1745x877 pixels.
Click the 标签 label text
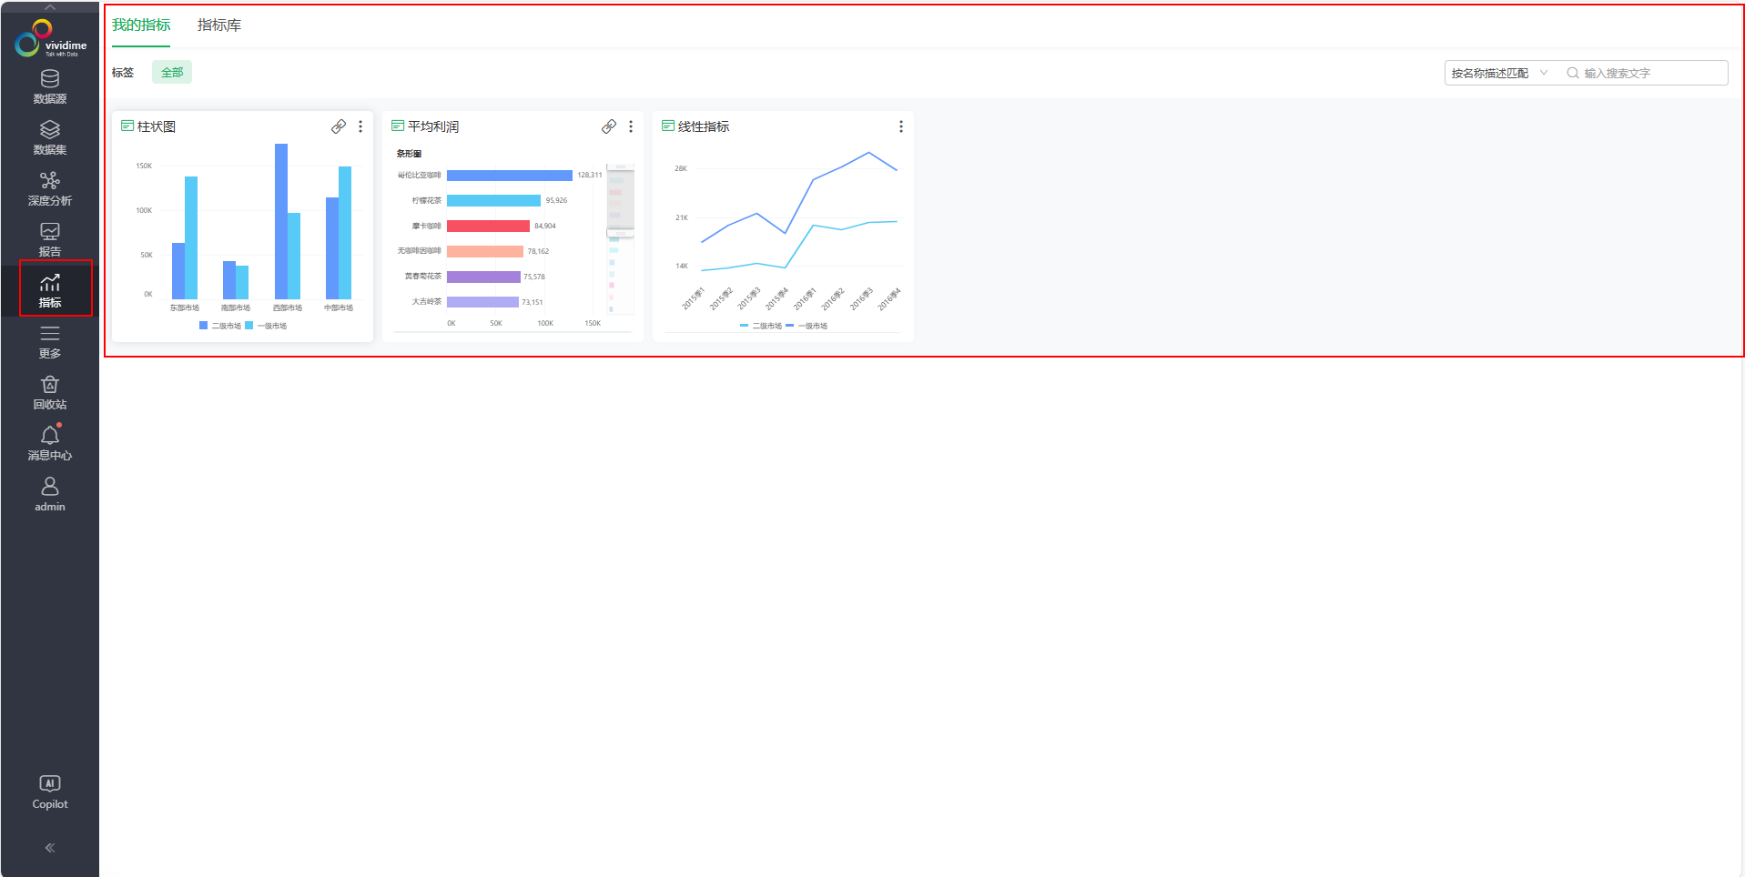coord(123,73)
